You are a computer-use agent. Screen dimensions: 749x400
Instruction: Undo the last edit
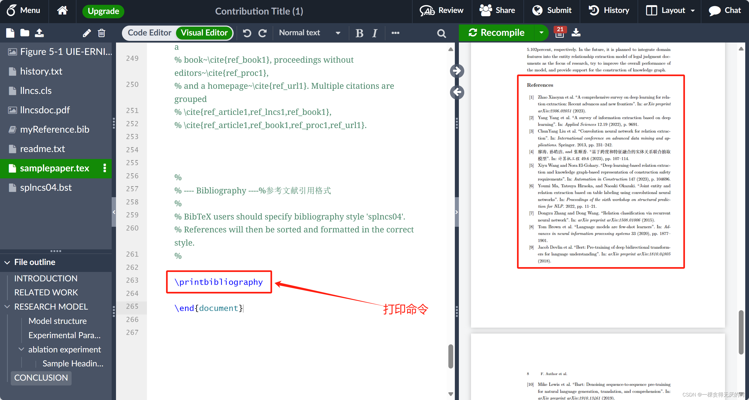(247, 33)
